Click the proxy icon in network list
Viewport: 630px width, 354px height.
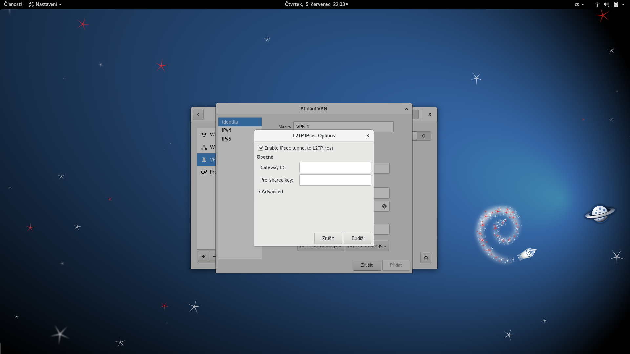204,172
